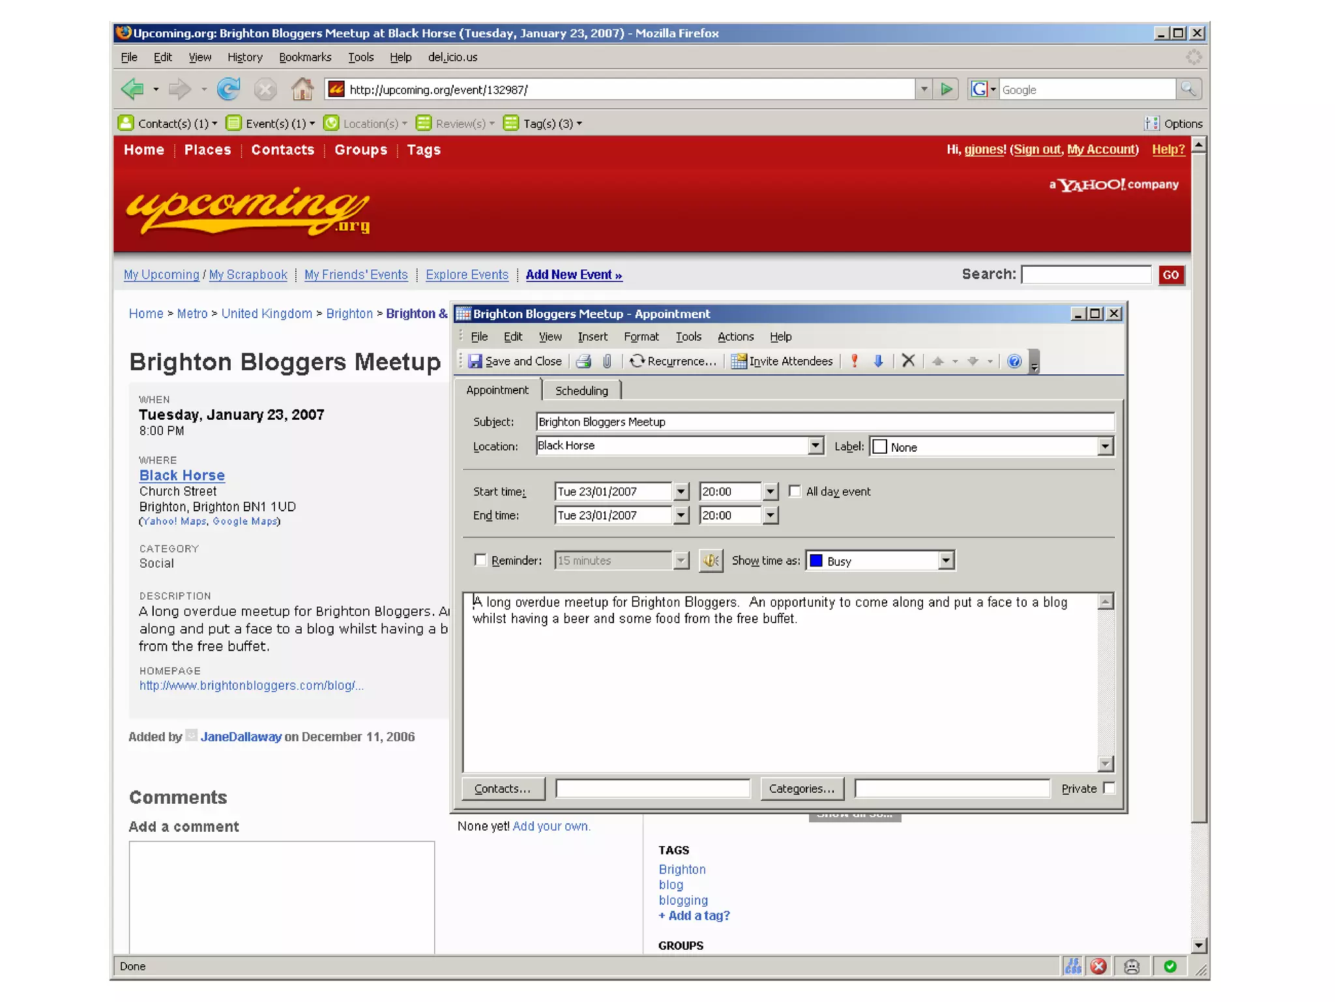Open the Recurrence dialog
Viewport: 1335px width, 1002px height.
click(x=673, y=361)
